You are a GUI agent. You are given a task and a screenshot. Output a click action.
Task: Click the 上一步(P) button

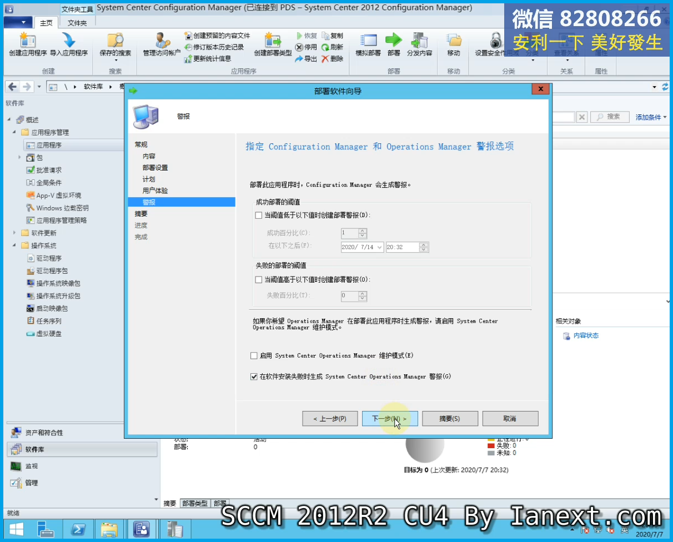pyautogui.click(x=330, y=419)
